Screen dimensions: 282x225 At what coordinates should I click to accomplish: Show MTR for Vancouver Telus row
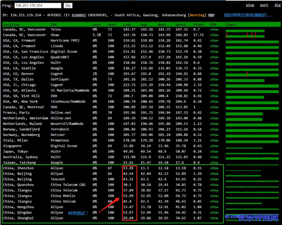[214, 29]
